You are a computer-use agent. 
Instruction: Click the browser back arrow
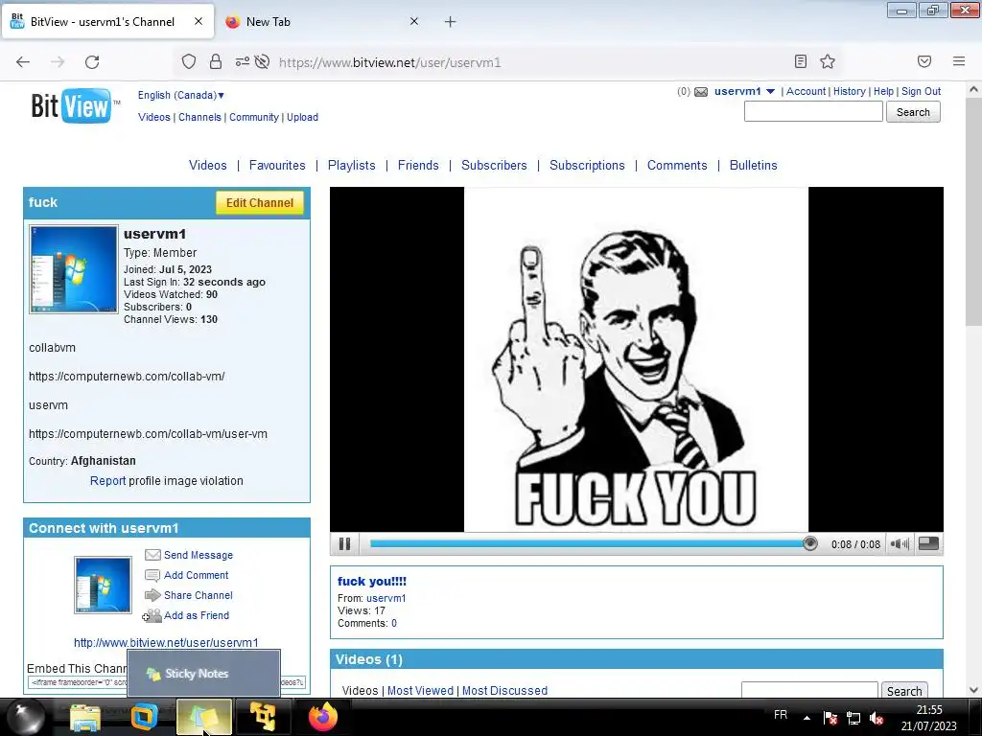click(23, 62)
